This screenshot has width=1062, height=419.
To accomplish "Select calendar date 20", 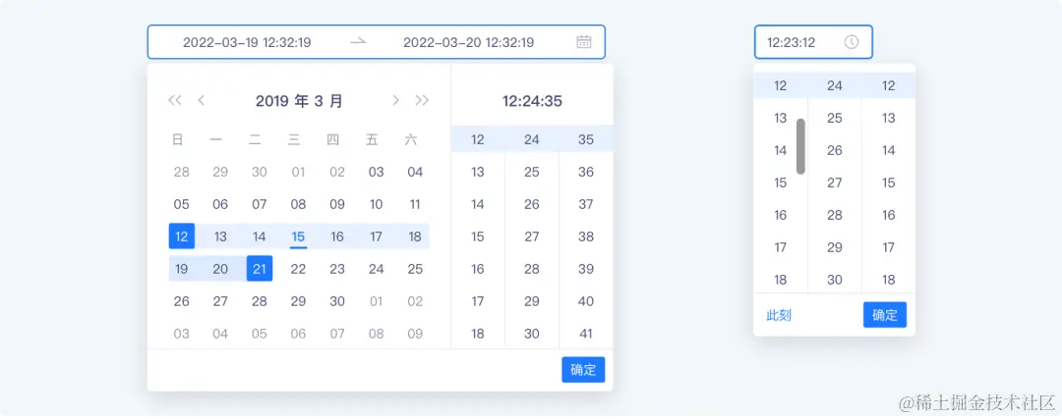I will [x=220, y=269].
